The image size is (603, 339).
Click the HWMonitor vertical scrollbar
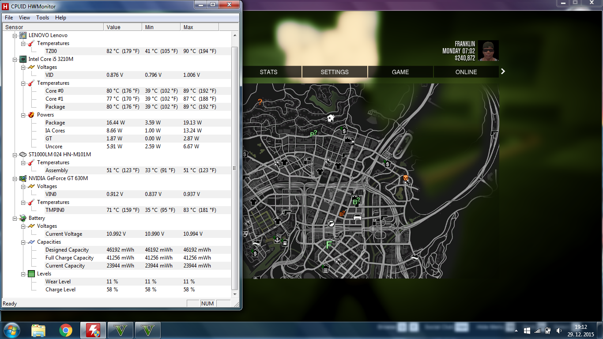235,168
